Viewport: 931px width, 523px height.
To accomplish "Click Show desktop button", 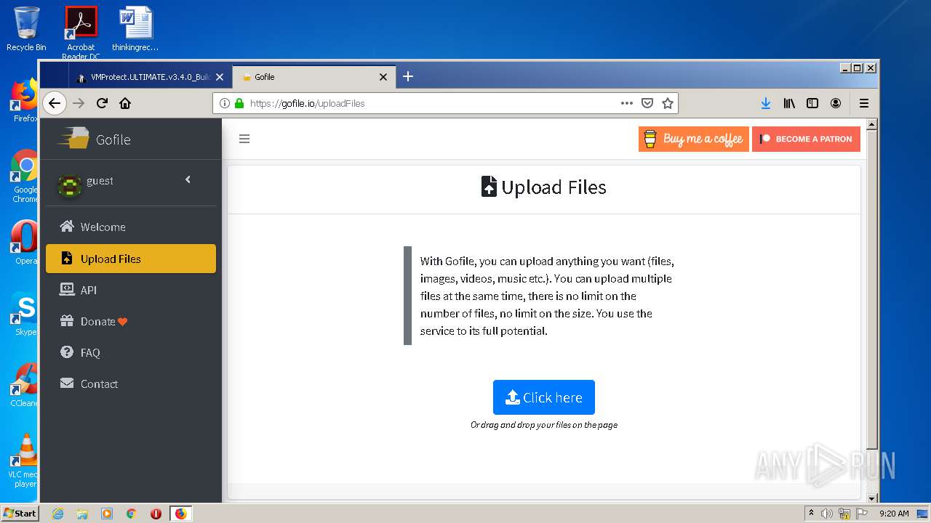I will point(923,514).
